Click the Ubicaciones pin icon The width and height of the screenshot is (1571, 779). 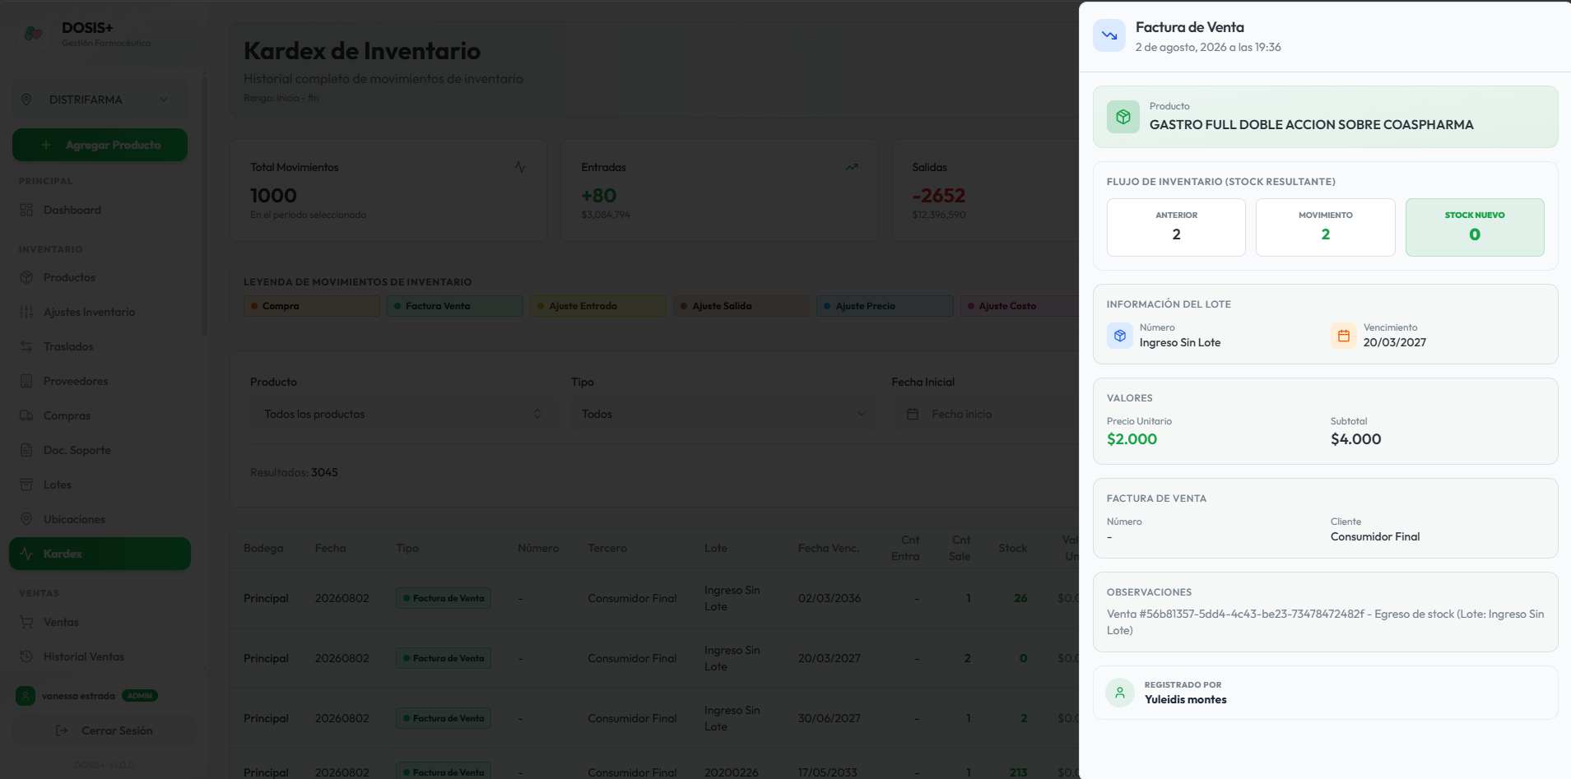click(x=26, y=519)
